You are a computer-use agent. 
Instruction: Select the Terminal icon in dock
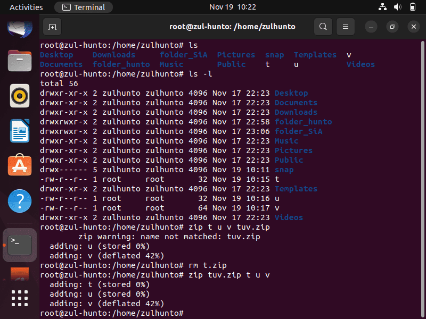coord(20,245)
